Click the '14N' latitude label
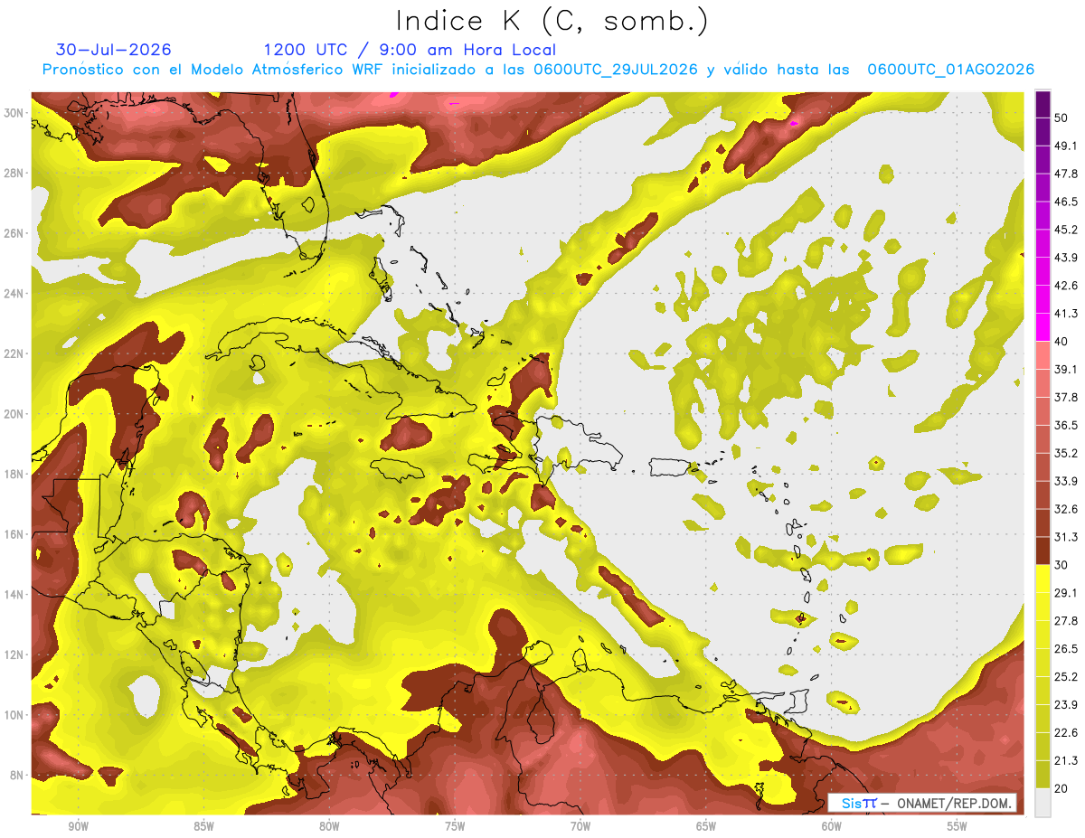Viewport: 1085px width, 838px height. [x=14, y=595]
